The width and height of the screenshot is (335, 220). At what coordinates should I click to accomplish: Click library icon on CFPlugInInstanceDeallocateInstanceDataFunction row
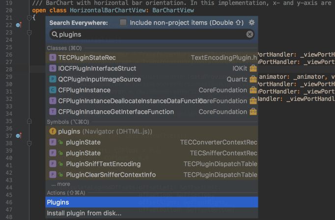tap(253, 101)
